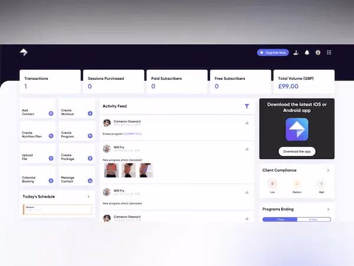Viewport: 354px width, 266px height.
Task: Open the apps grid menu
Action: pos(329,53)
